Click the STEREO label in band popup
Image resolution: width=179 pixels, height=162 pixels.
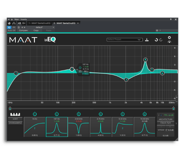(x=85, y=74)
